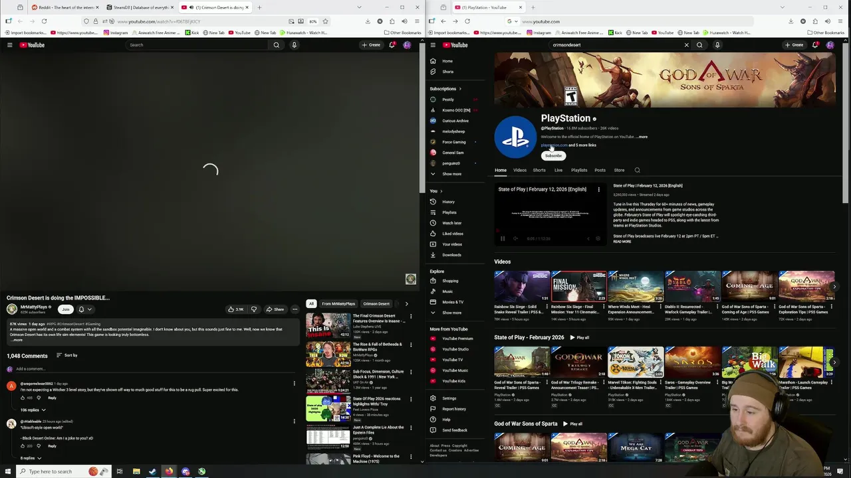Open options for 'The Final Crimson Desert' recommendation

click(x=410, y=316)
